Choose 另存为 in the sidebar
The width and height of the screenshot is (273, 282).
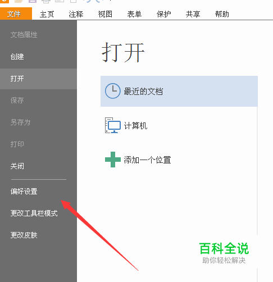point(20,122)
